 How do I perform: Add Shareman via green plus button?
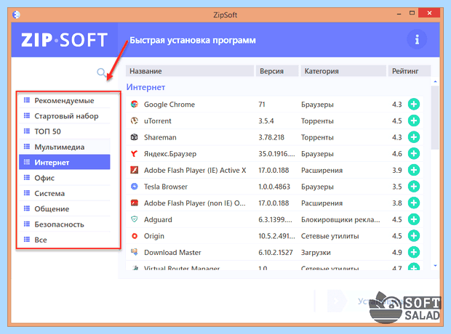tap(414, 137)
